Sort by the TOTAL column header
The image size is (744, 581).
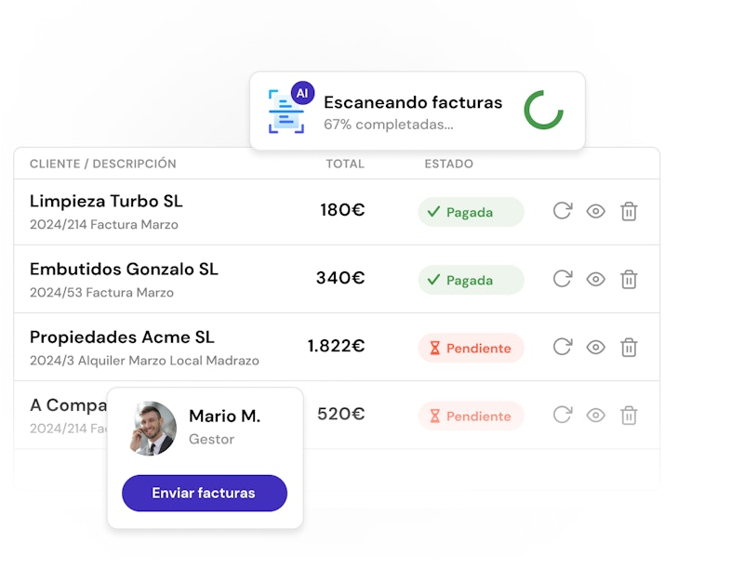(345, 164)
